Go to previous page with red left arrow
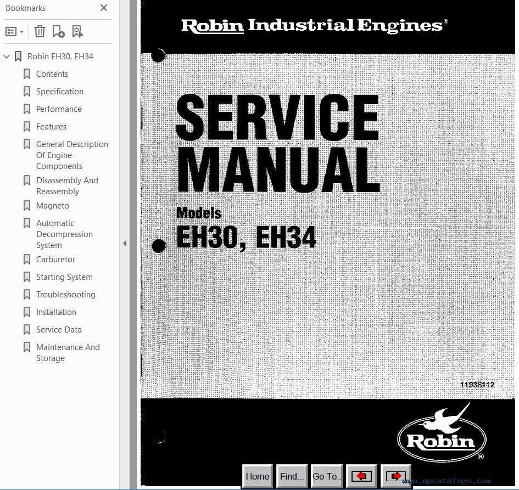This screenshot has width=519, height=490. pyautogui.click(x=361, y=476)
